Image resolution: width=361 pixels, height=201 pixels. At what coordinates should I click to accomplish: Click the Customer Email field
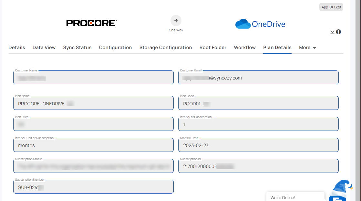258,78
